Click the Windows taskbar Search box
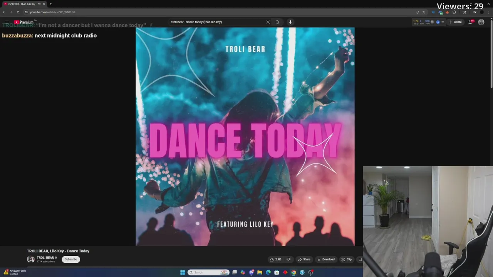This screenshot has height=277, width=493. point(208,272)
